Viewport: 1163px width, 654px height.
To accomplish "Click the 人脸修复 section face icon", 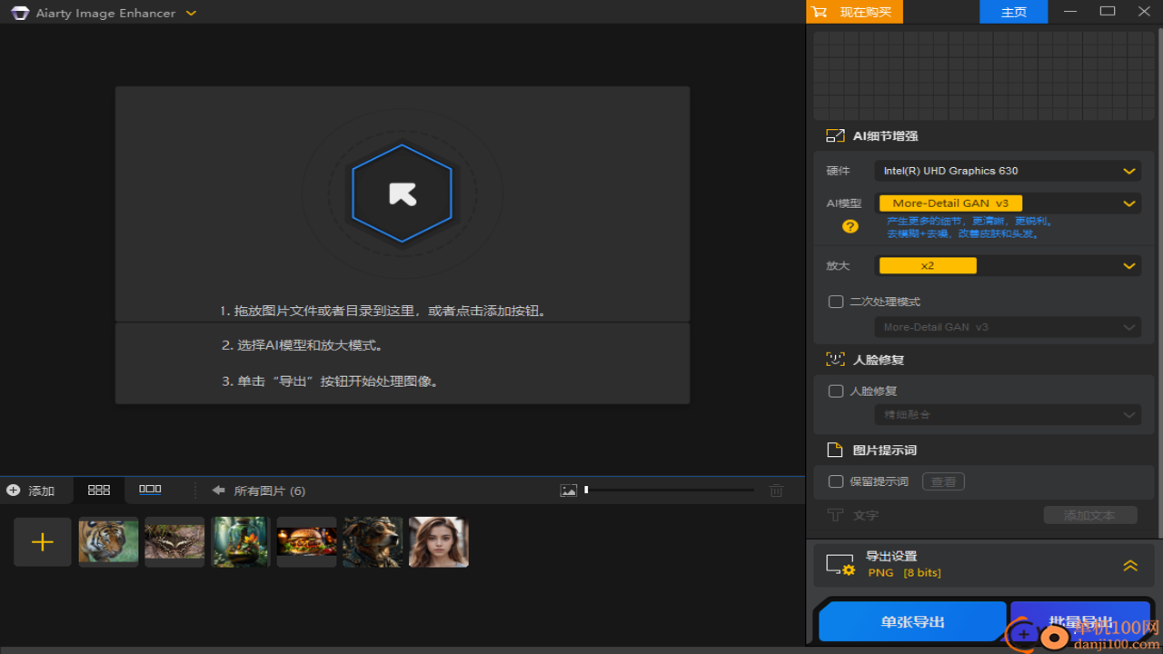I will [835, 360].
